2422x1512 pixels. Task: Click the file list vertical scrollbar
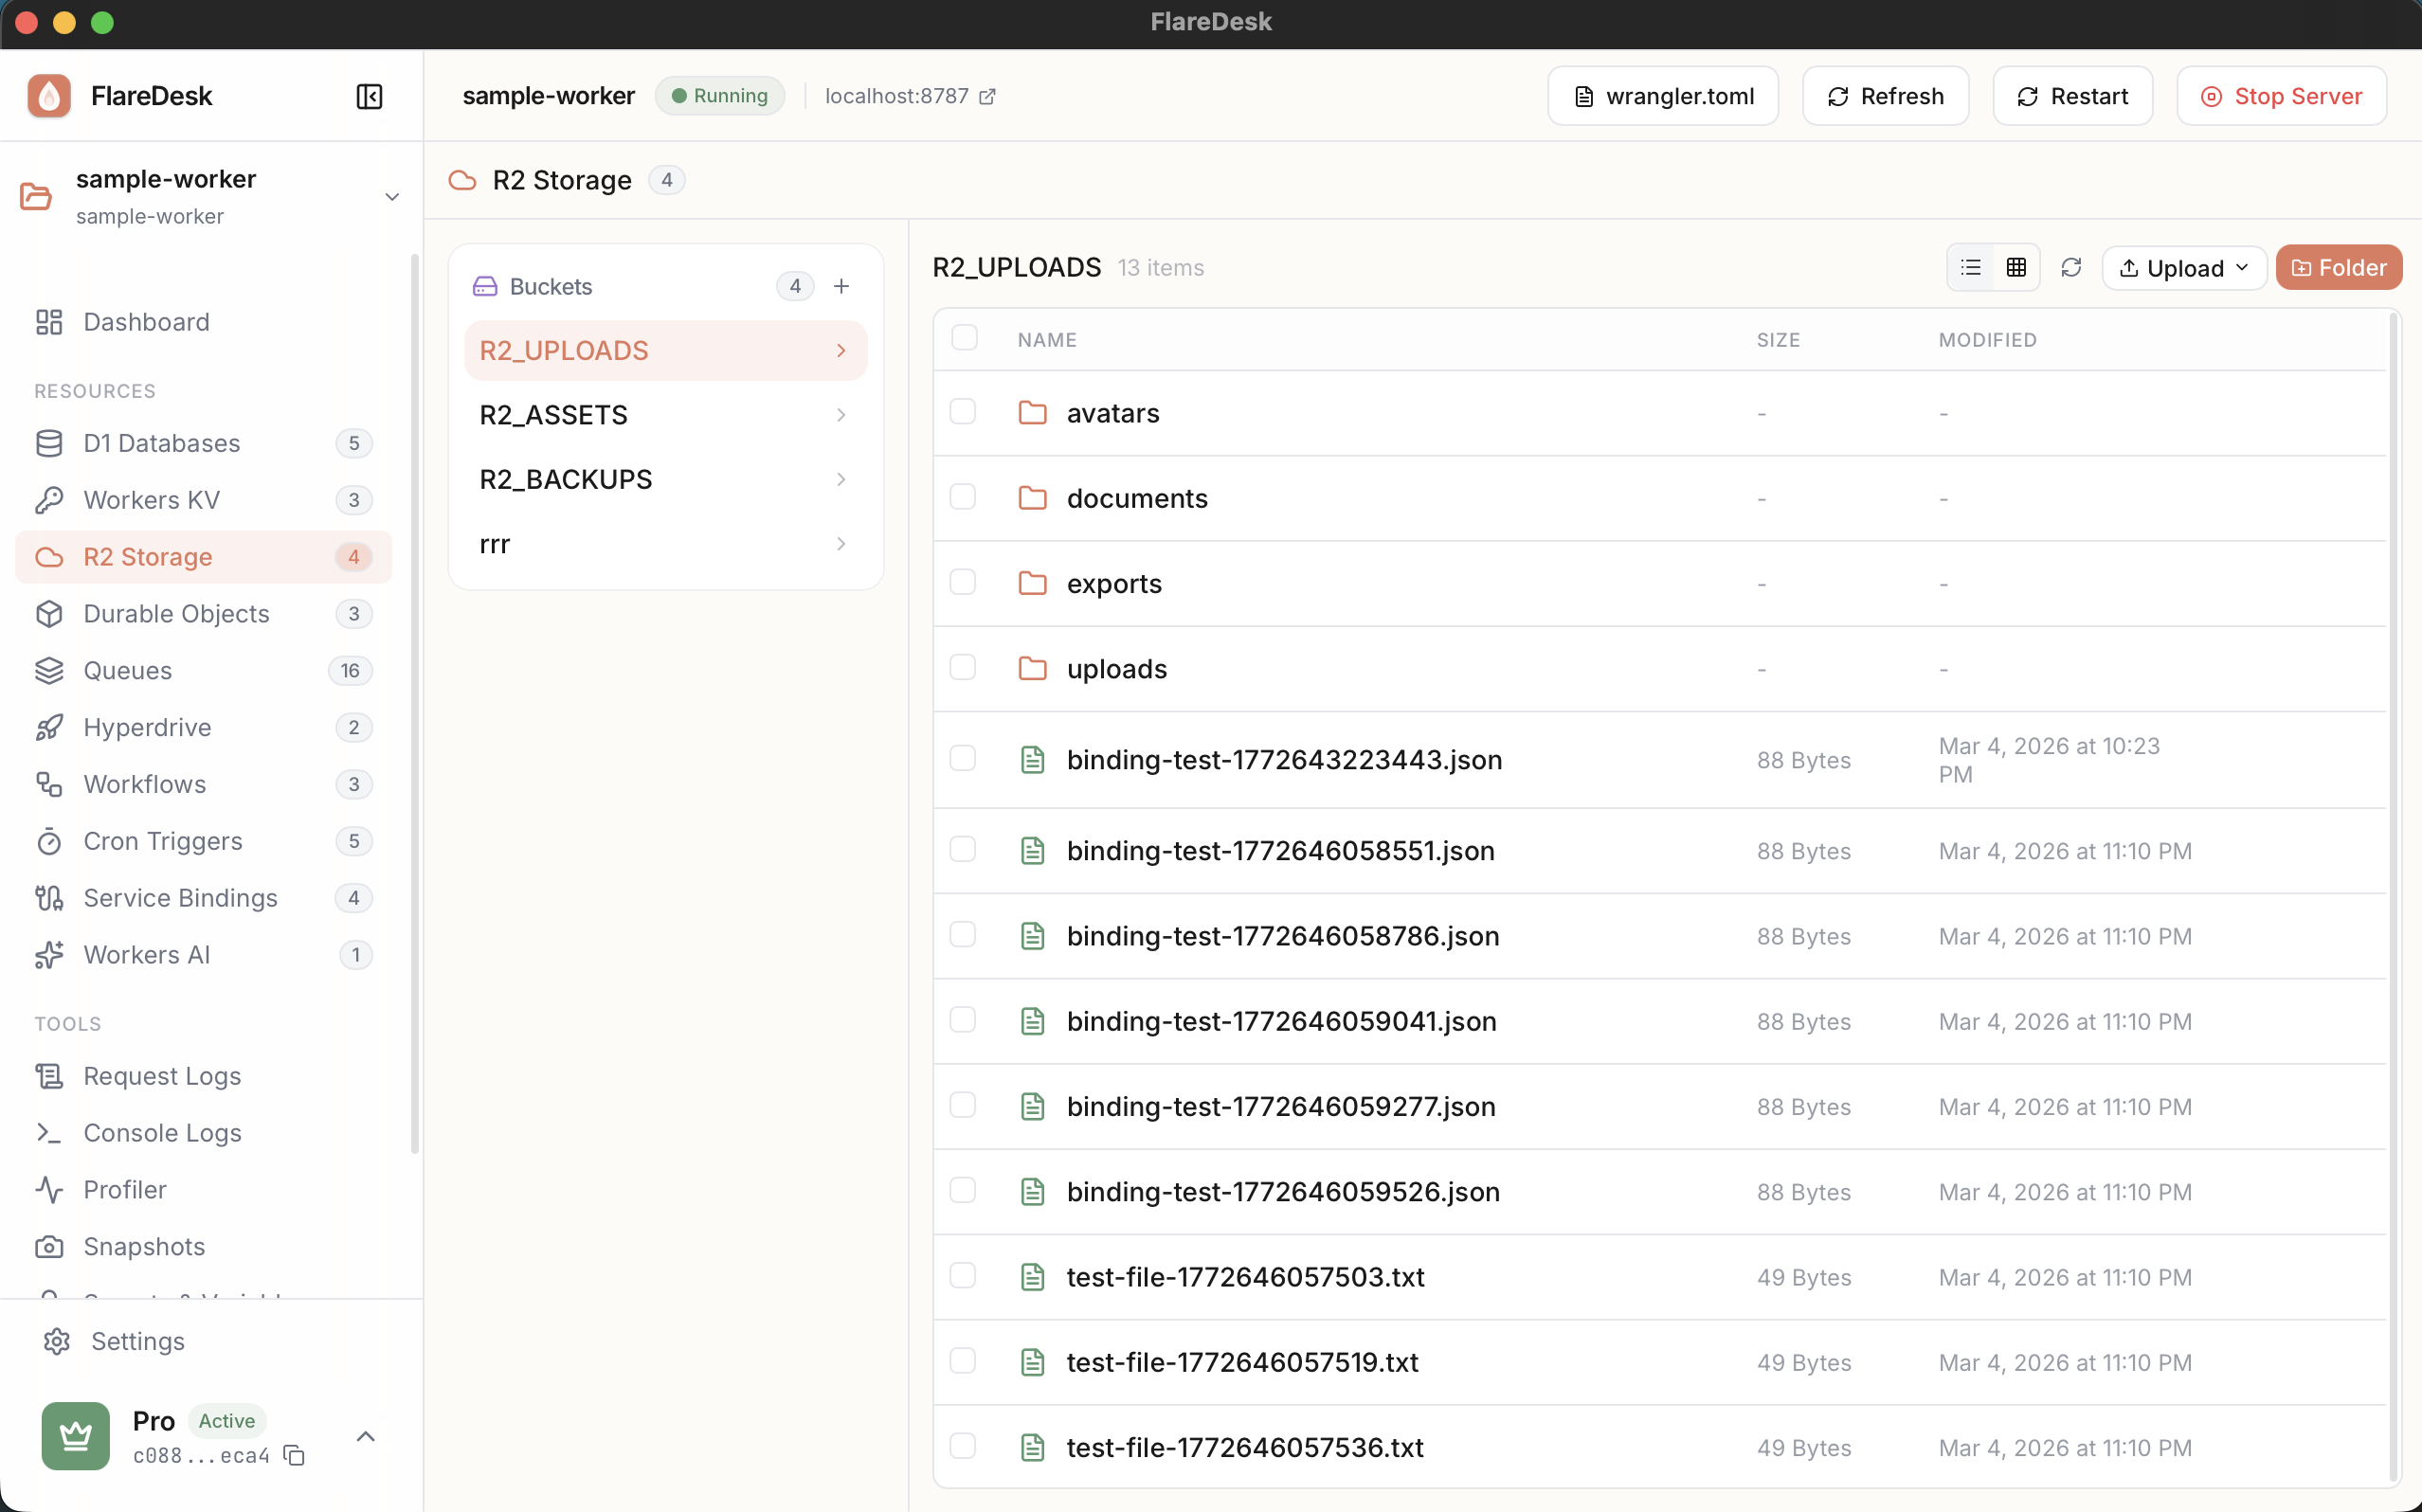pos(2393,898)
